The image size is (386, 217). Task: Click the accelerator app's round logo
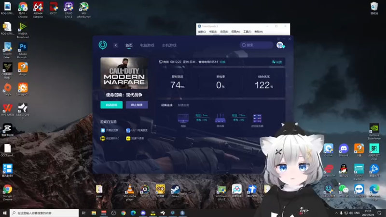pyautogui.click(x=103, y=45)
